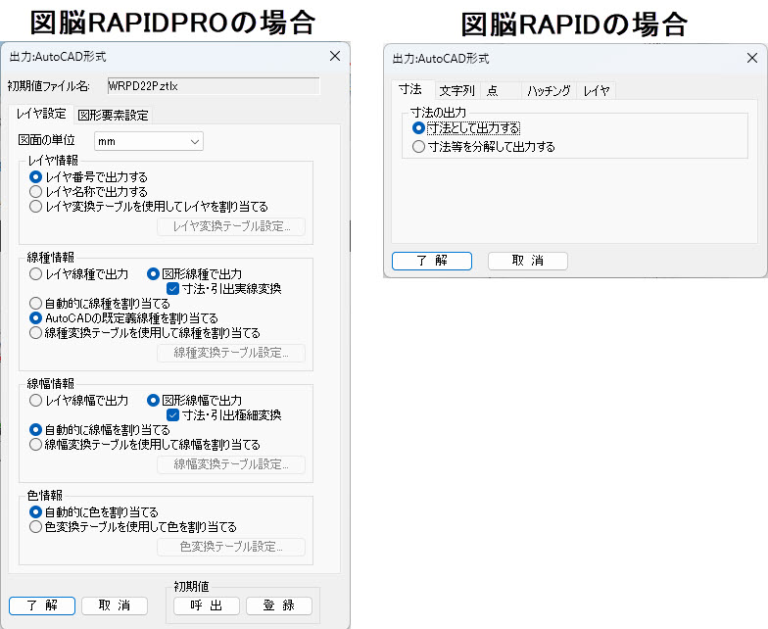Click レイヤ変換テーブル設定 button

tap(231, 226)
